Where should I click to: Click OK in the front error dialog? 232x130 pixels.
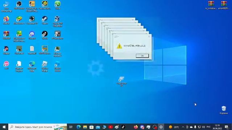click(142, 56)
